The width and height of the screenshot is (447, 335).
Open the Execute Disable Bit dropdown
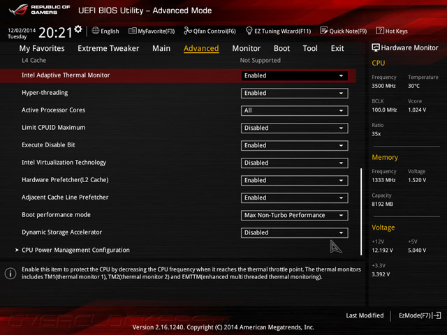295,146
